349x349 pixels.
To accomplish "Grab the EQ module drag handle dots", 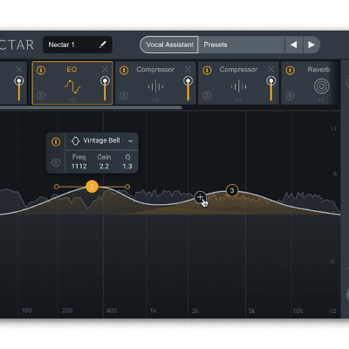I will click(x=72, y=100).
